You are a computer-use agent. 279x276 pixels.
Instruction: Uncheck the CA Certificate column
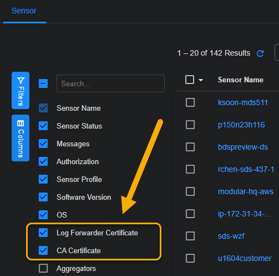pyautogui.click(x=43, y=250)
